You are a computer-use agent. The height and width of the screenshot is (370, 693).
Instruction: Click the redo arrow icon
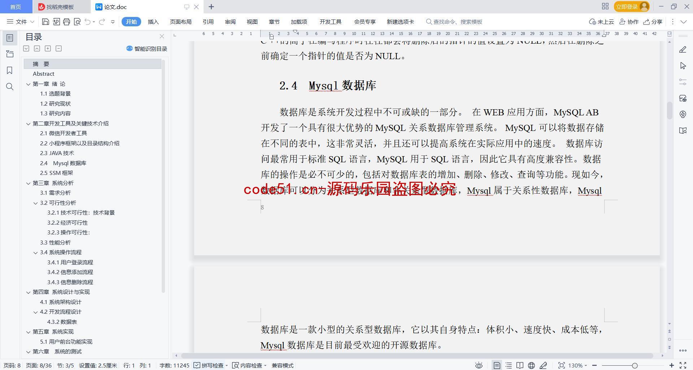coord(102,22)
